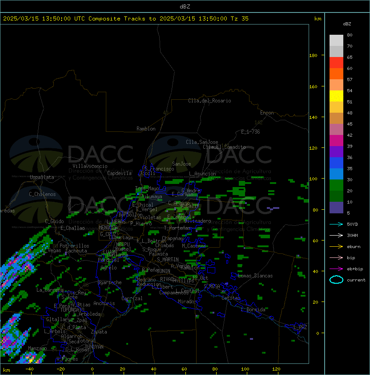Click the Catitas place label
This screenshot has width=370, height=375.
(231, 298)
